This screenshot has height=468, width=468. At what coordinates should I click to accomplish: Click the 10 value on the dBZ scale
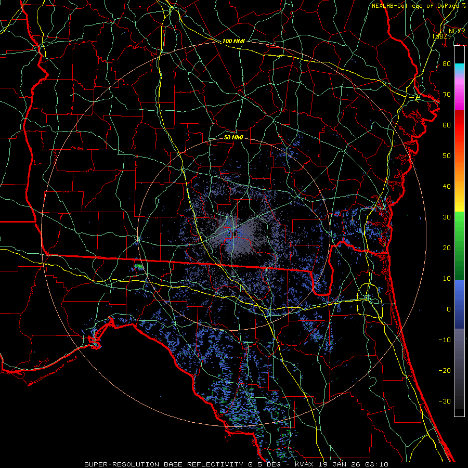click(x=447, y=279)
